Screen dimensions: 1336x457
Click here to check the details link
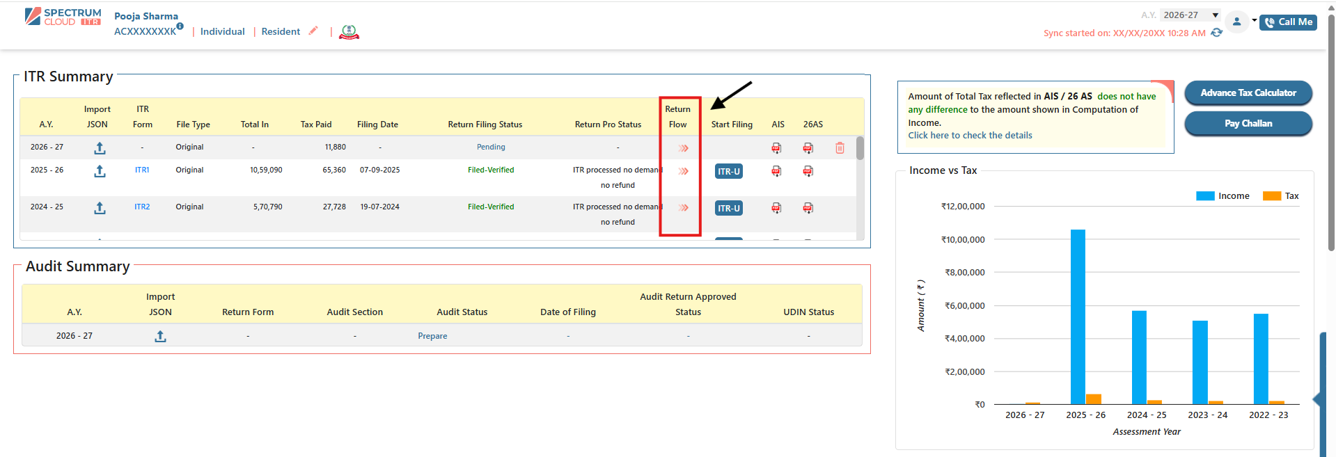970,136
